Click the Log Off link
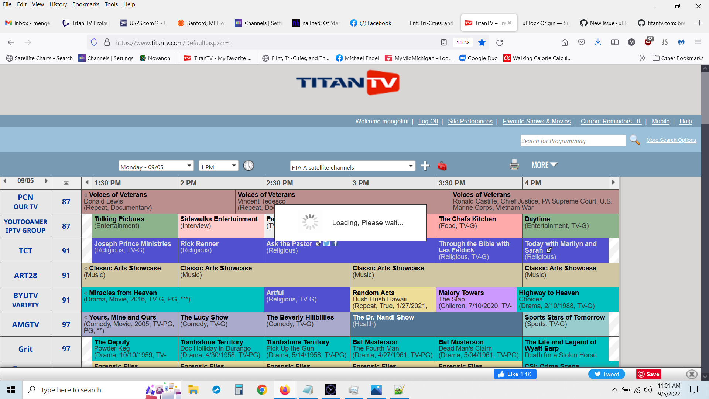The width and height of the screenshot is (709, 399). point(428,121)
